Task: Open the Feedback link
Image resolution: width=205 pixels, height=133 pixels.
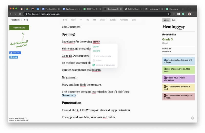Action: (x=15, y=20)
